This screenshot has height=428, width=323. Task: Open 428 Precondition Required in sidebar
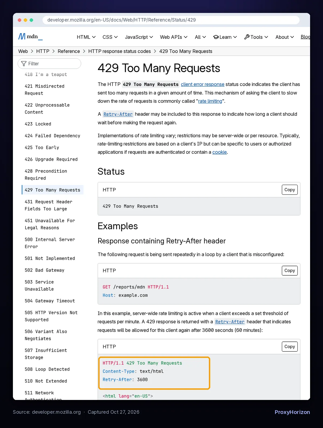click(x=46, y=174)
